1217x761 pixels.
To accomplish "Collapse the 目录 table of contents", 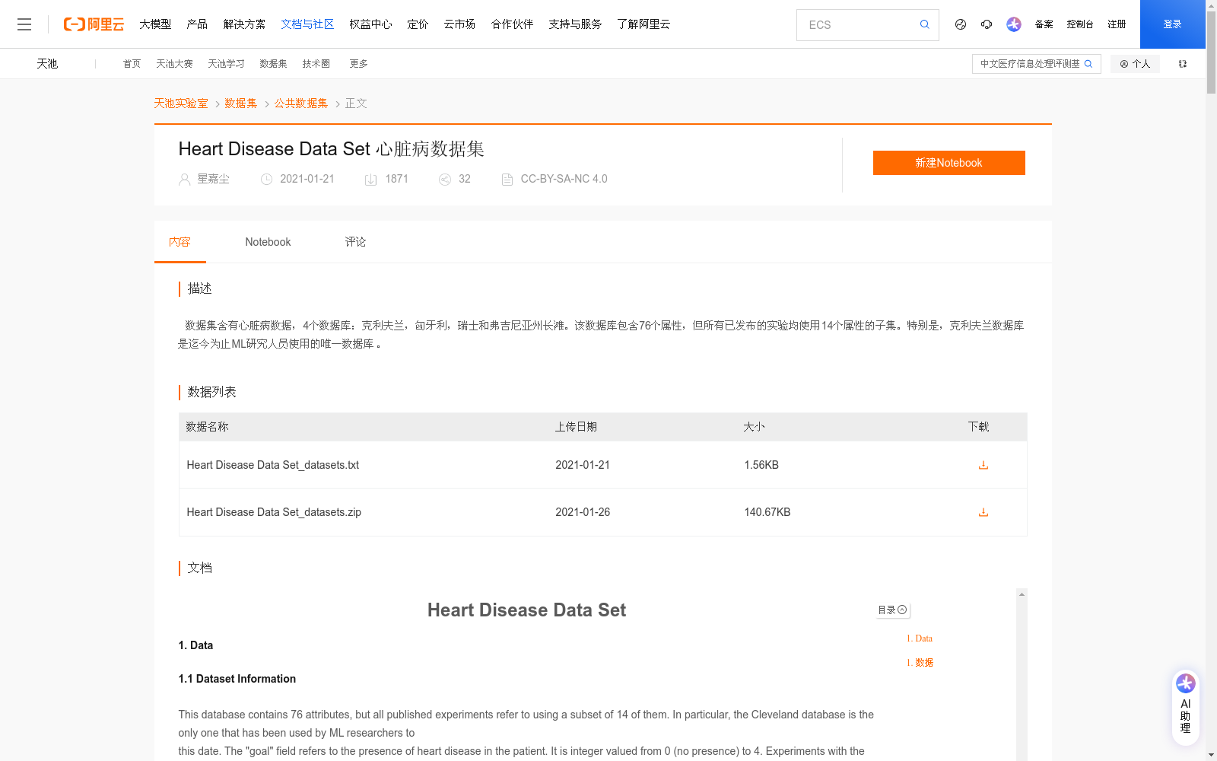I will (892, 610).
